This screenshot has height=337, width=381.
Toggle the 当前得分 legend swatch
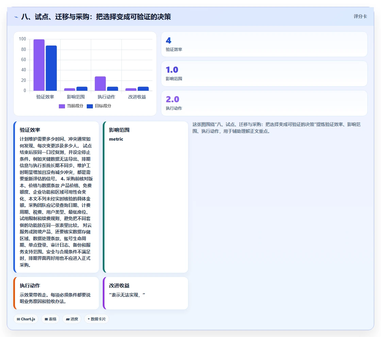62,106
